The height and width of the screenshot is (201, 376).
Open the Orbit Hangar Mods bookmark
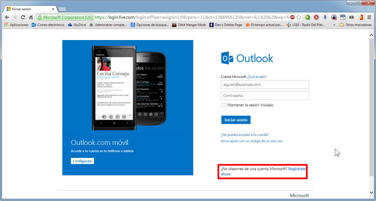(x=189, y=25)
